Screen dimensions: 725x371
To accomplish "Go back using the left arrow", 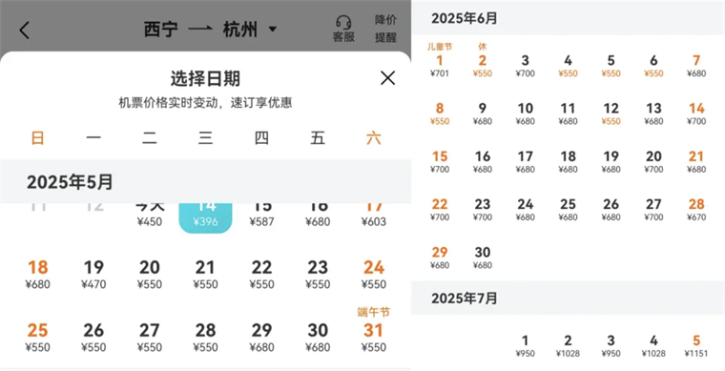I will (25, 30).
